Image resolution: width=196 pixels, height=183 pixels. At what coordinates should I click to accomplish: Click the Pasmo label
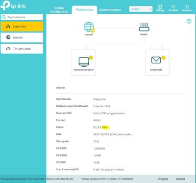[x=60, y=127]
